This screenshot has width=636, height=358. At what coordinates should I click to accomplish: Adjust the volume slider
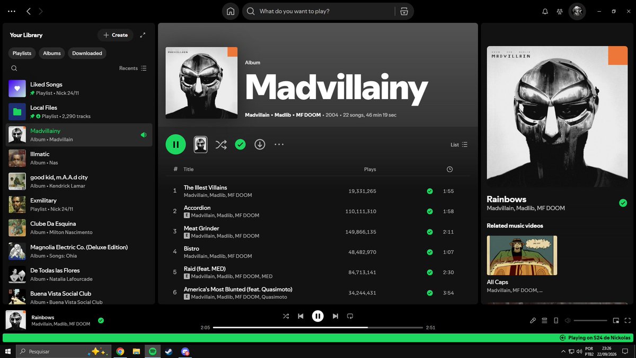[x=590, y=320]
